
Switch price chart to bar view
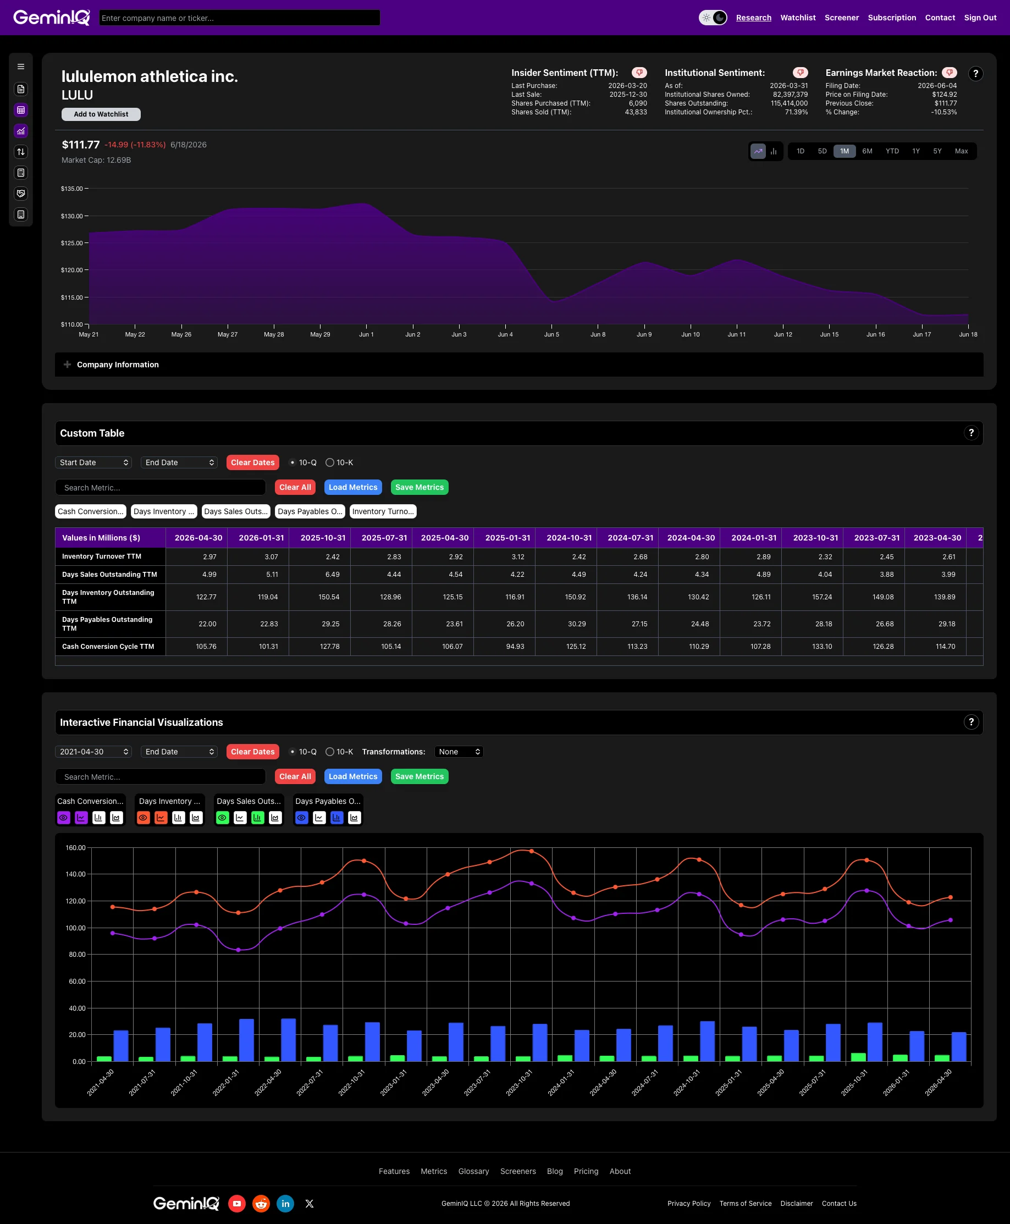[774, 151]
